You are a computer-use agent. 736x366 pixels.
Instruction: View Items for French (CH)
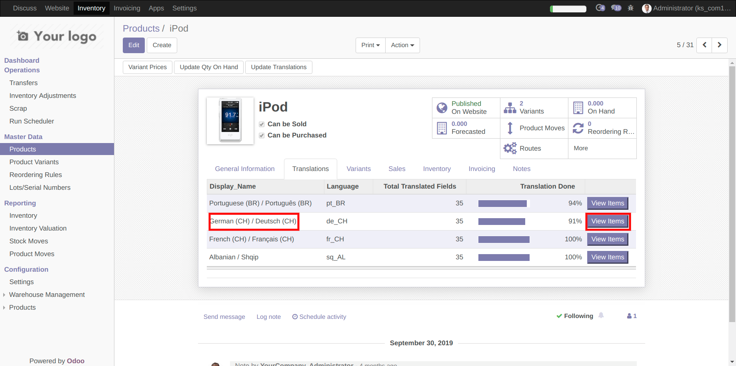608,239
